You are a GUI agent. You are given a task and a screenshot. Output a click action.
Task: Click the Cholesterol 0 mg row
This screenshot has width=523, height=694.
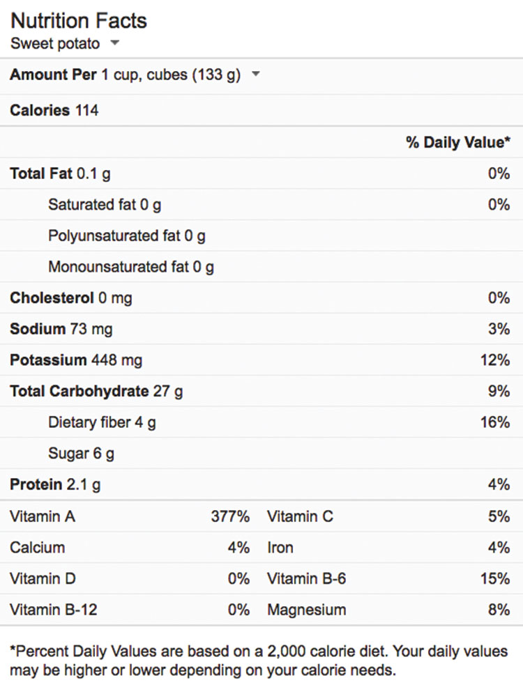(70, 298)
